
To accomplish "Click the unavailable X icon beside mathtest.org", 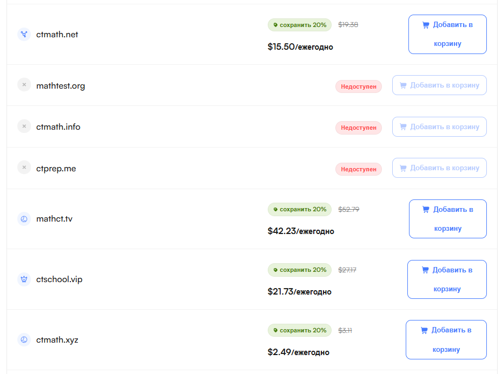I will coord(24,85).
